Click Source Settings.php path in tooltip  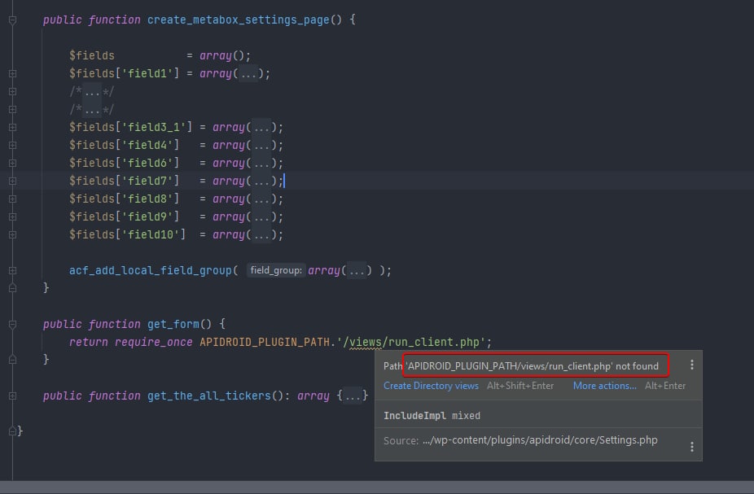pos(540,440)
